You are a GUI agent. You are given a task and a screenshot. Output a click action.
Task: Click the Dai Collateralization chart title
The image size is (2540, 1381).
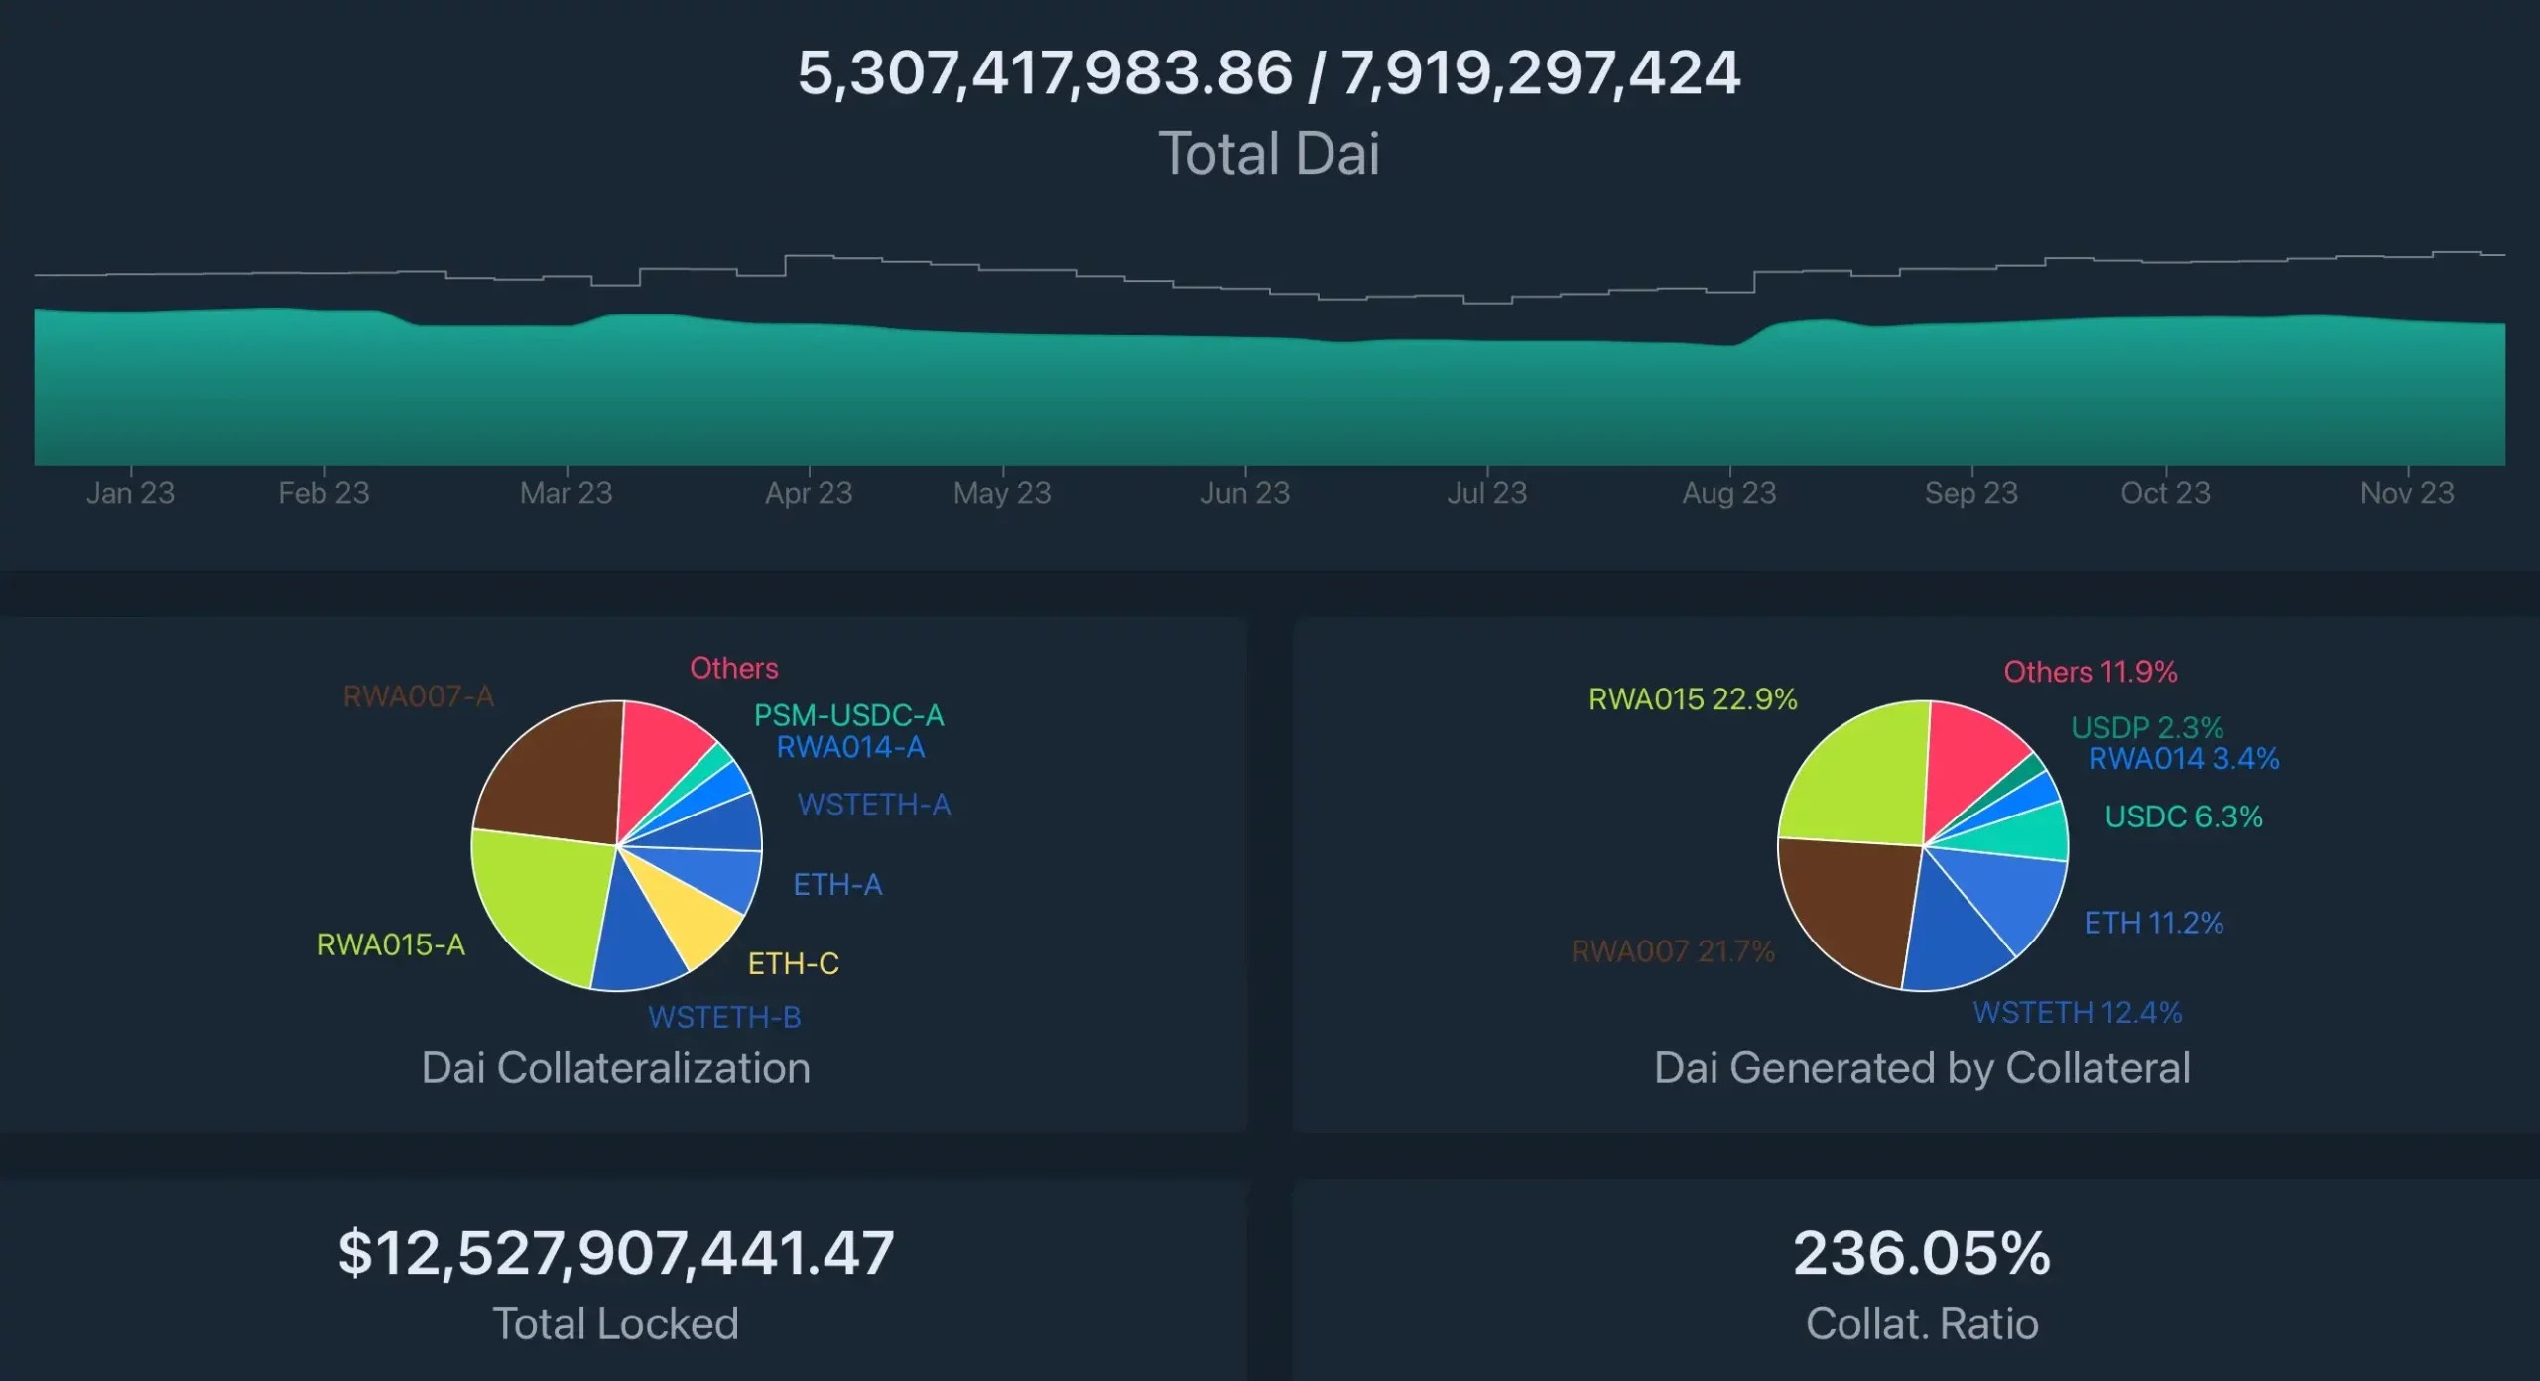[x=617, y=1067]
